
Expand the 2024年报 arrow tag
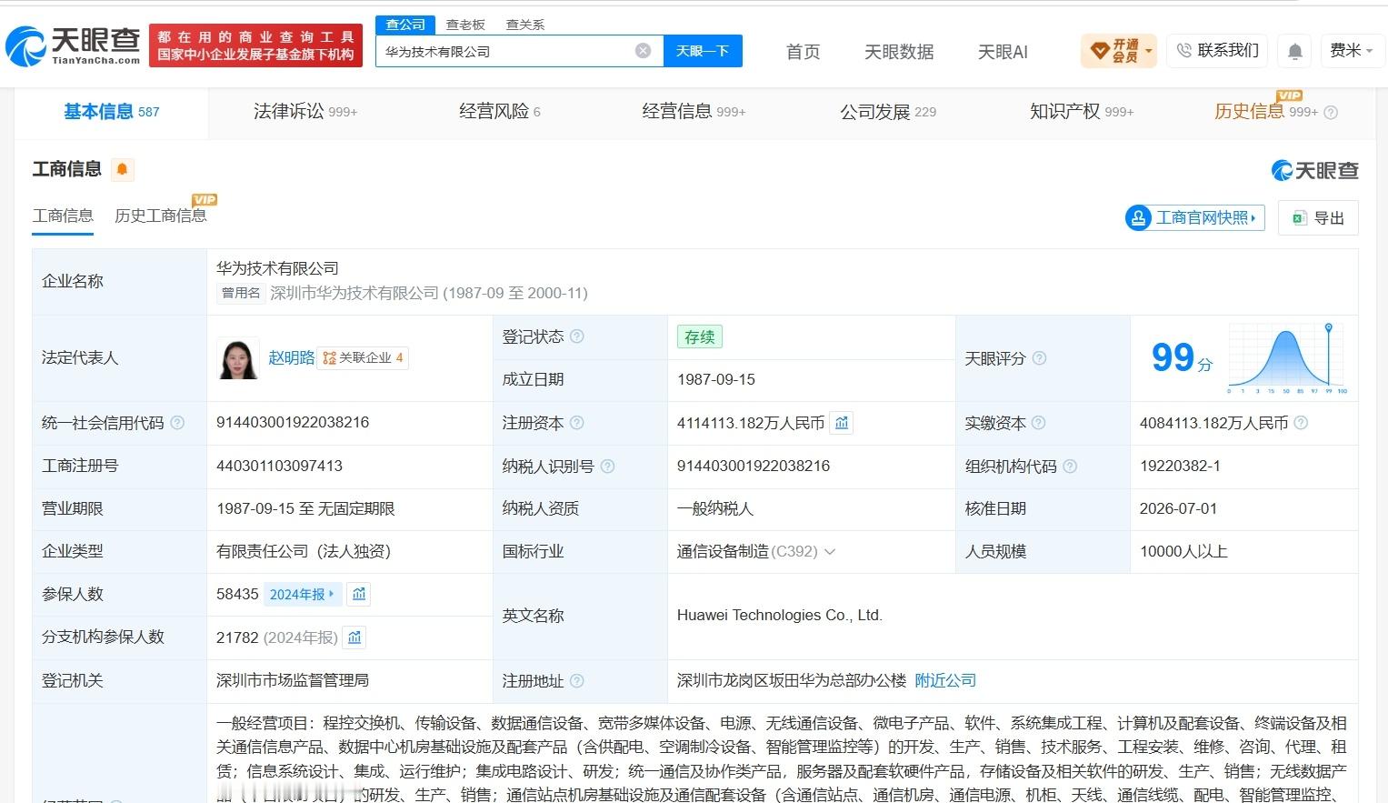pyautogui.click(x=303, y=594)
